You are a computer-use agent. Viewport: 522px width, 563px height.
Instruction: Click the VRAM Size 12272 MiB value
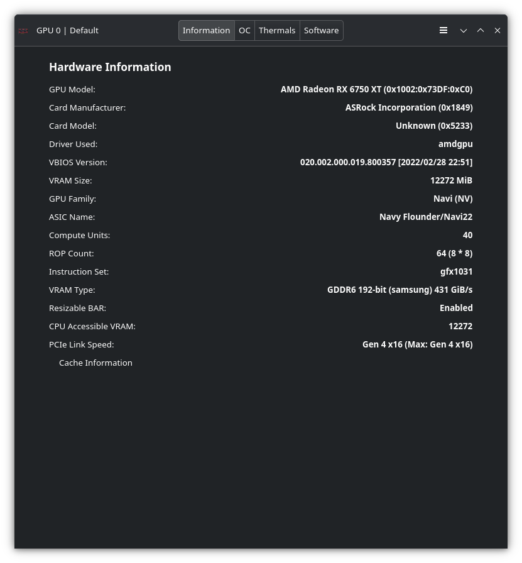tap(451, 180)
